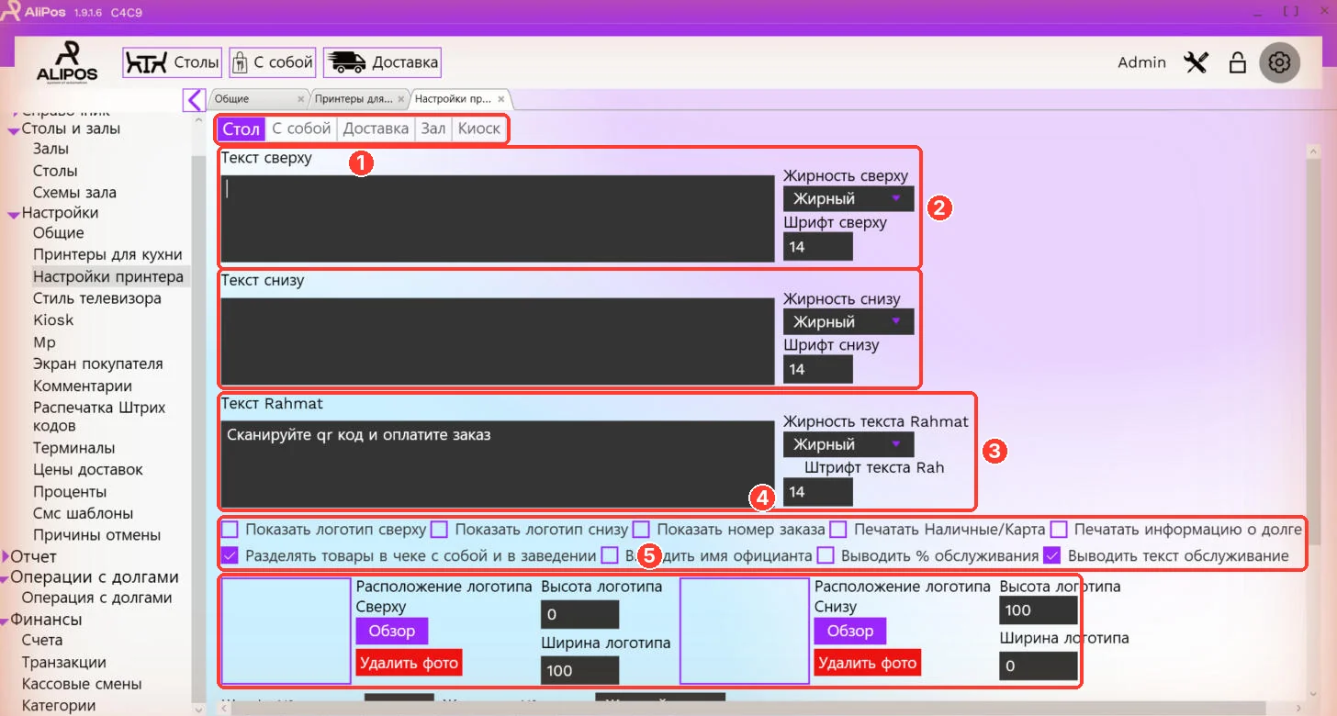1337x716 pixels.
Task: Open the gear settings icon
Action: point(1279,62)
